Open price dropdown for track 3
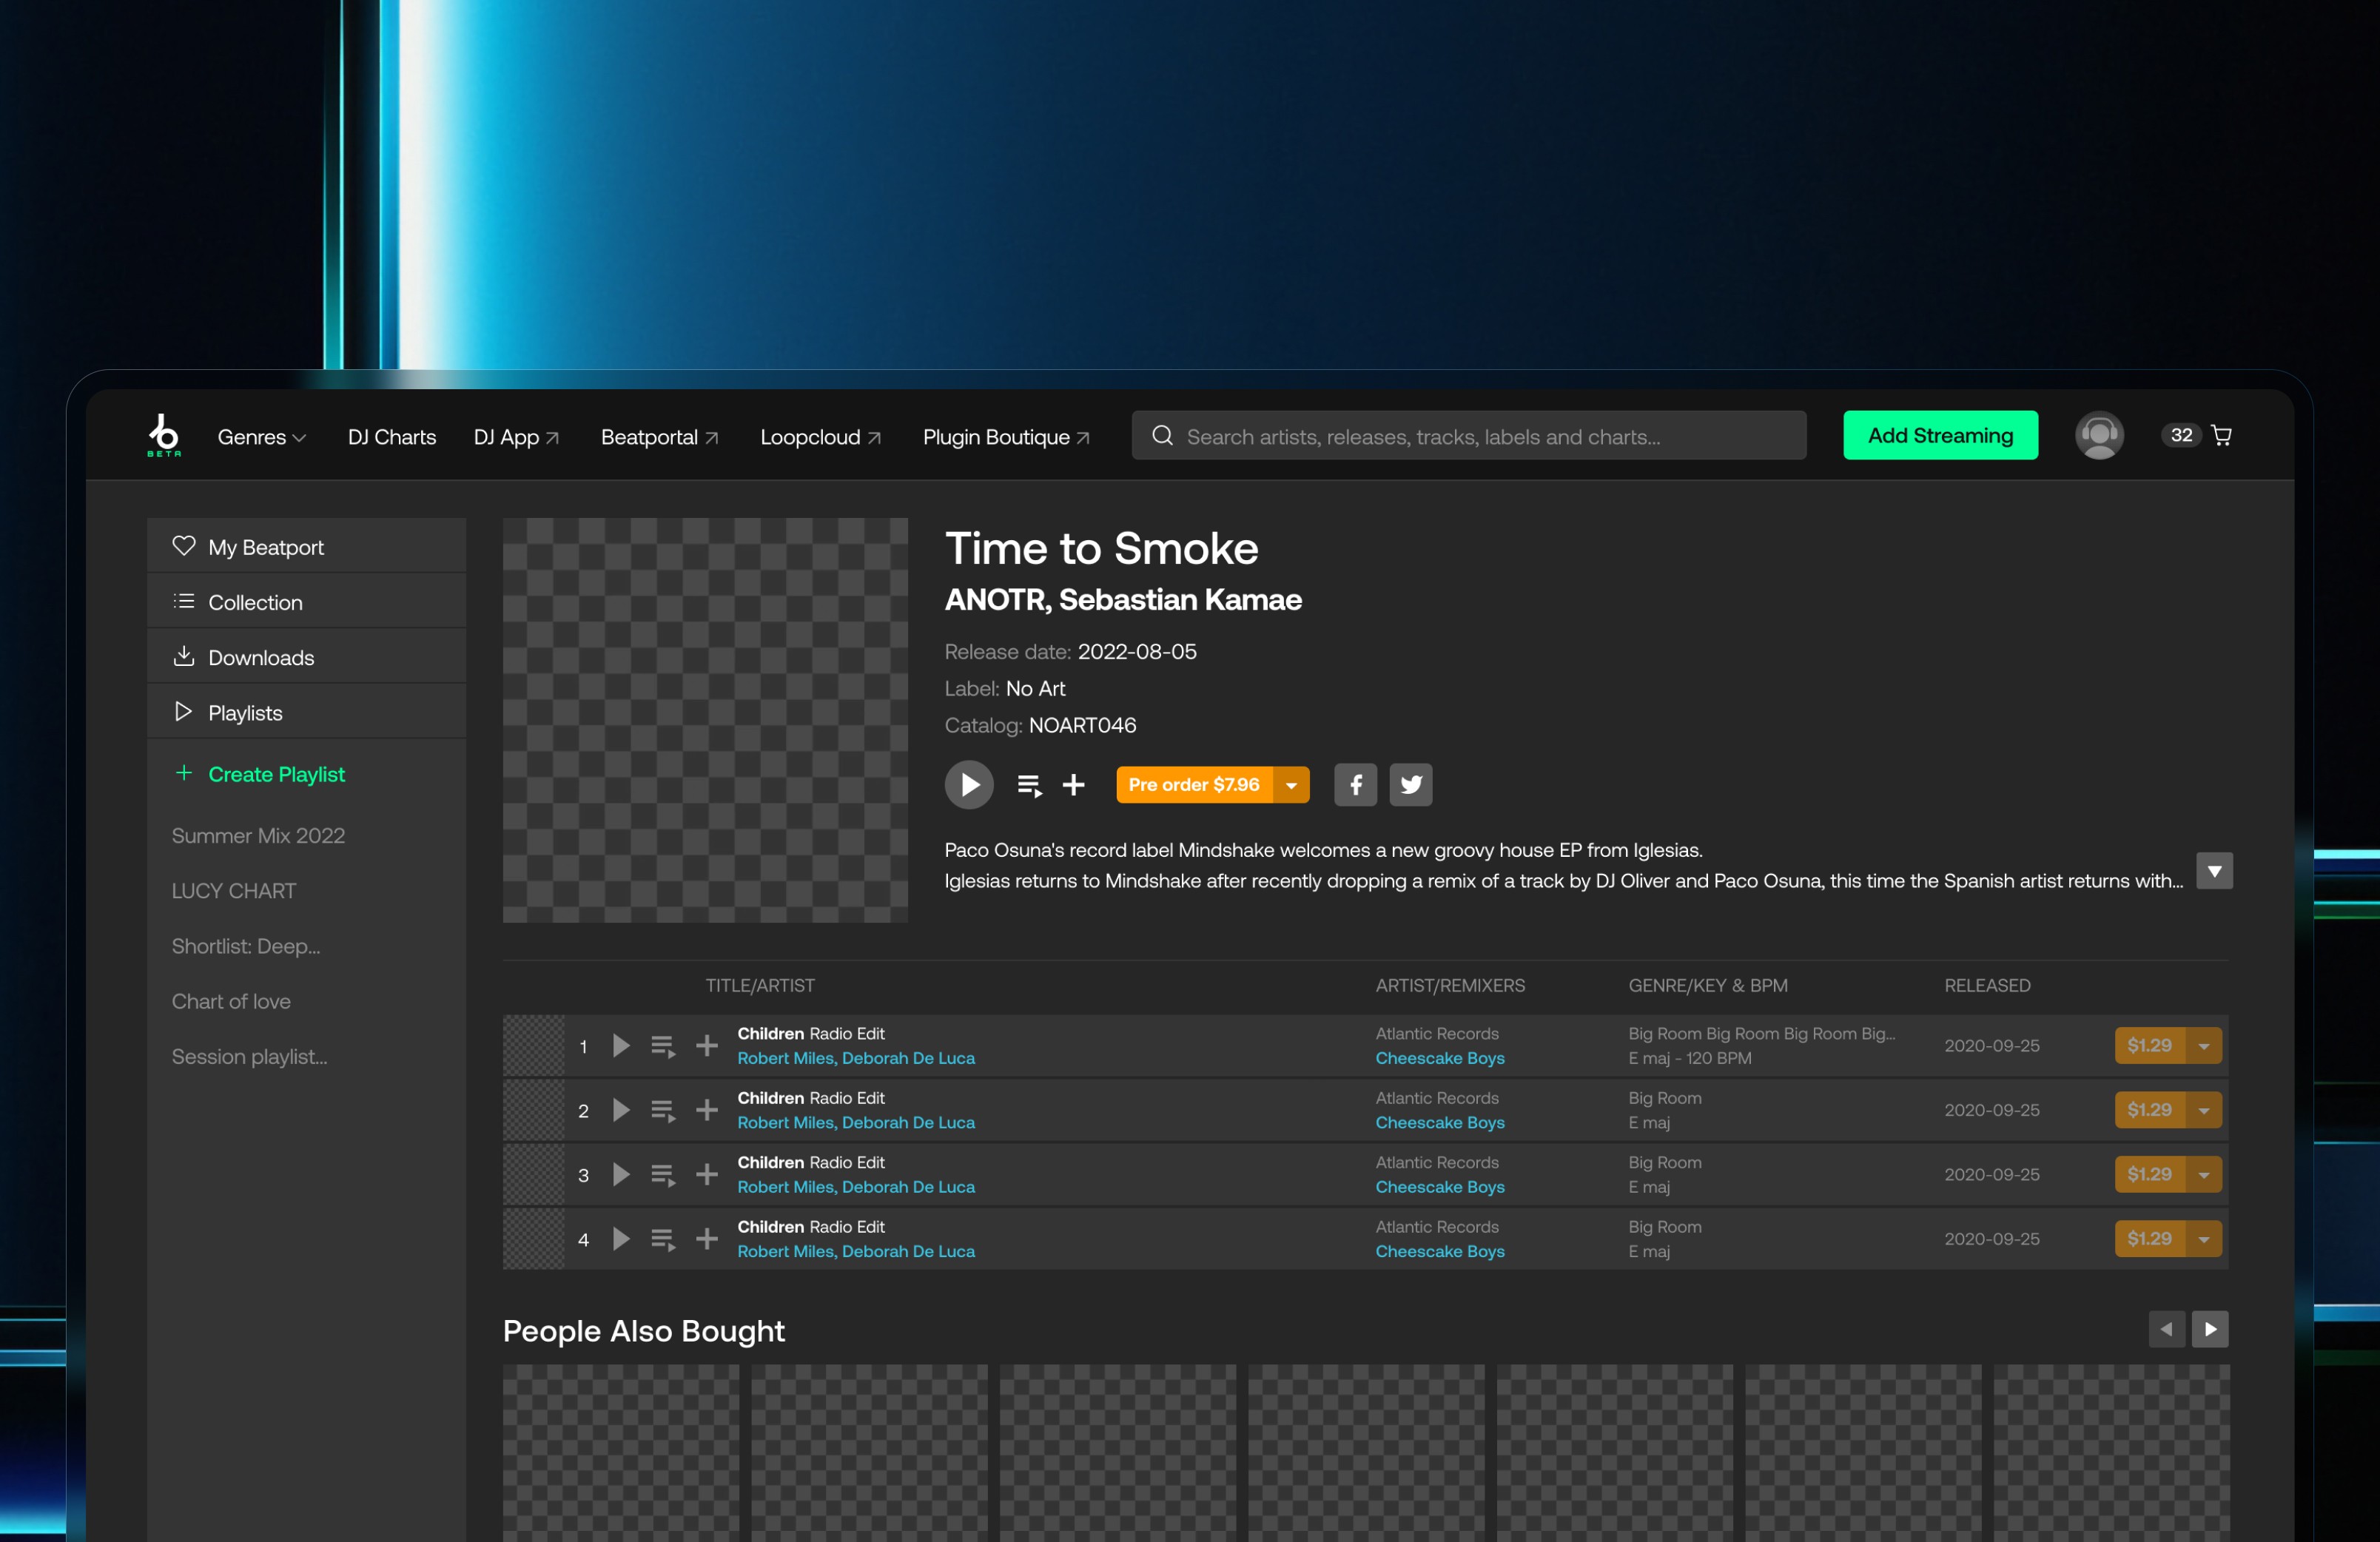The width and height of the screenshot is (2380, 1542). [2204, 1175]
